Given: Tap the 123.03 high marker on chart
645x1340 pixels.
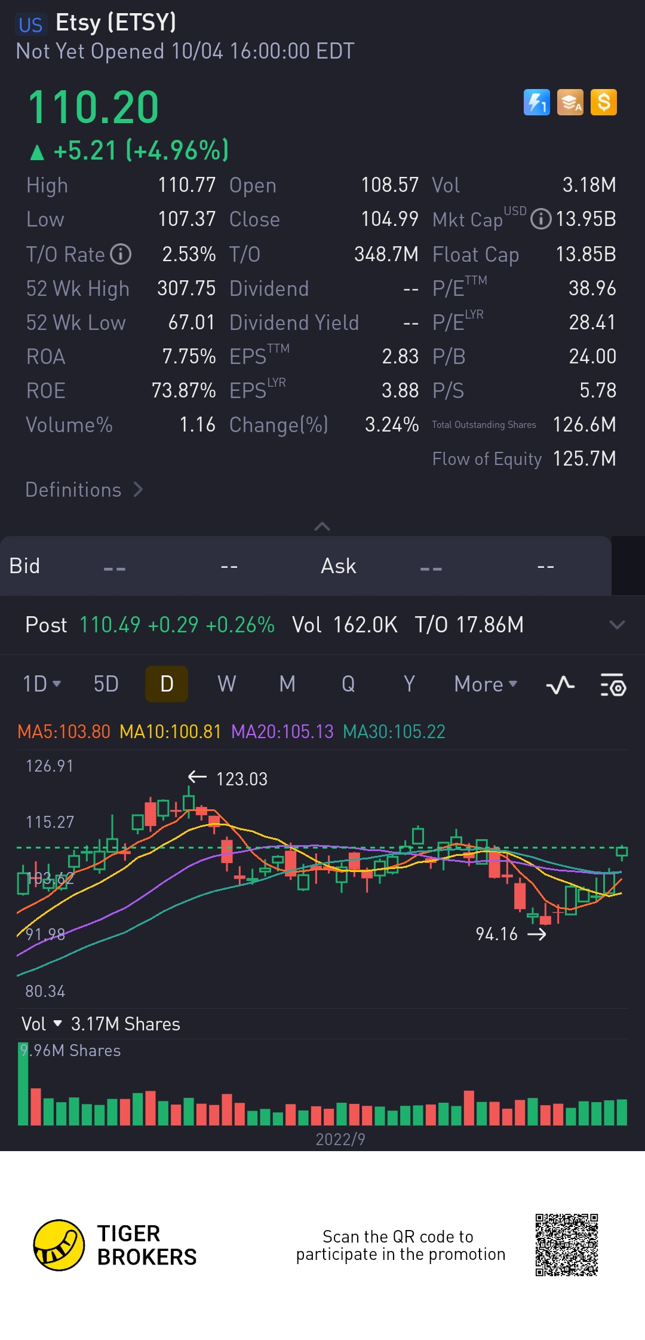Looking at the screenshot, I should click(x=241, y=779).
